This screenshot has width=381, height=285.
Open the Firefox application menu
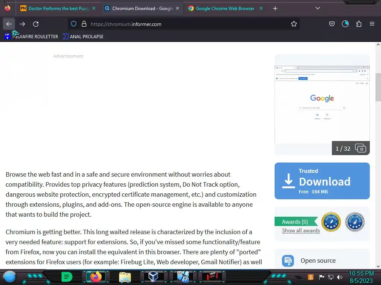[x=372, y=24]
